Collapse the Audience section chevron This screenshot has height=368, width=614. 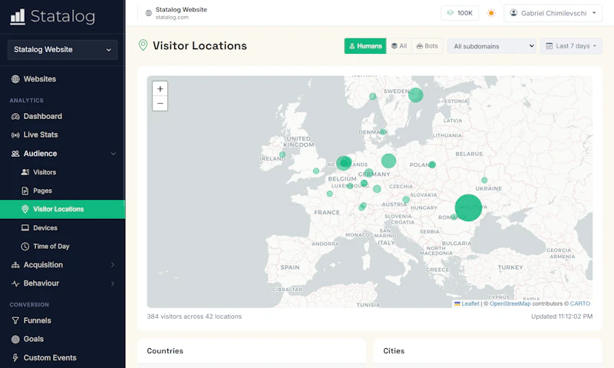113,154
